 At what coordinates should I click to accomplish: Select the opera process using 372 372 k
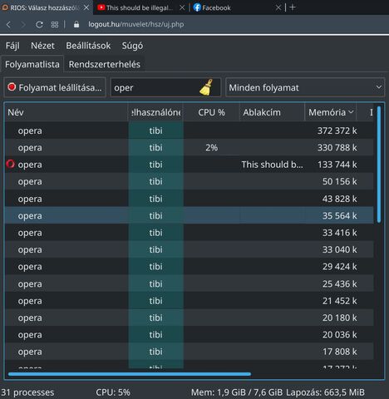point(189,131)
